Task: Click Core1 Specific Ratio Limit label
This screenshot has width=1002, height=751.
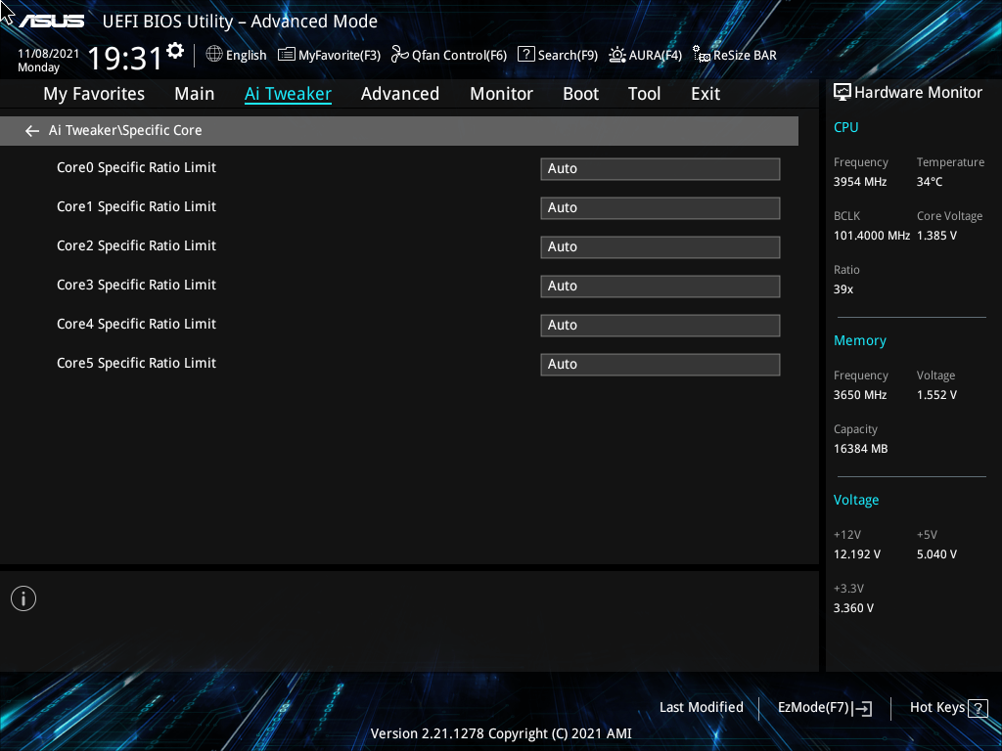Action: tap(136, 206)
